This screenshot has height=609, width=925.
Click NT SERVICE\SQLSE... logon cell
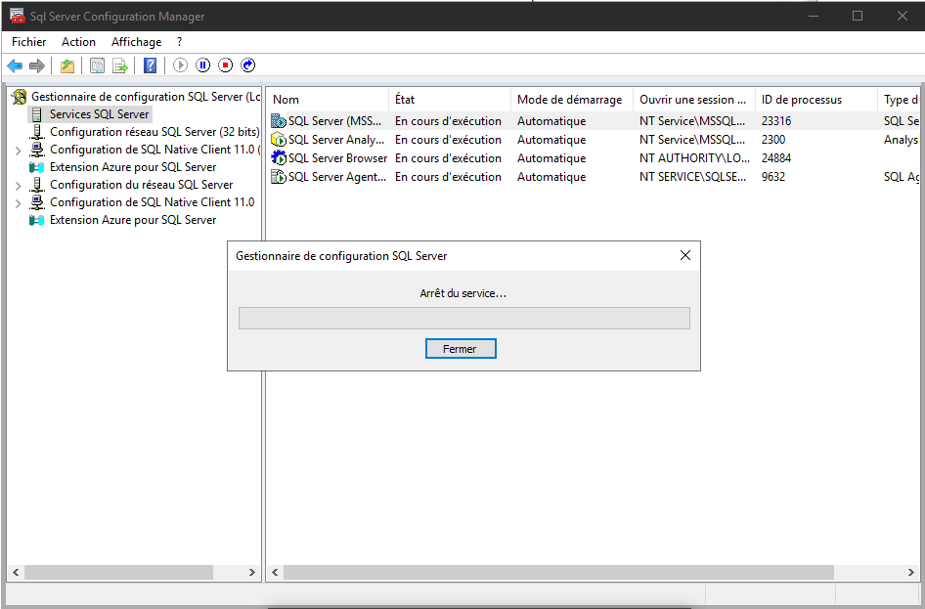click(692, 177)
